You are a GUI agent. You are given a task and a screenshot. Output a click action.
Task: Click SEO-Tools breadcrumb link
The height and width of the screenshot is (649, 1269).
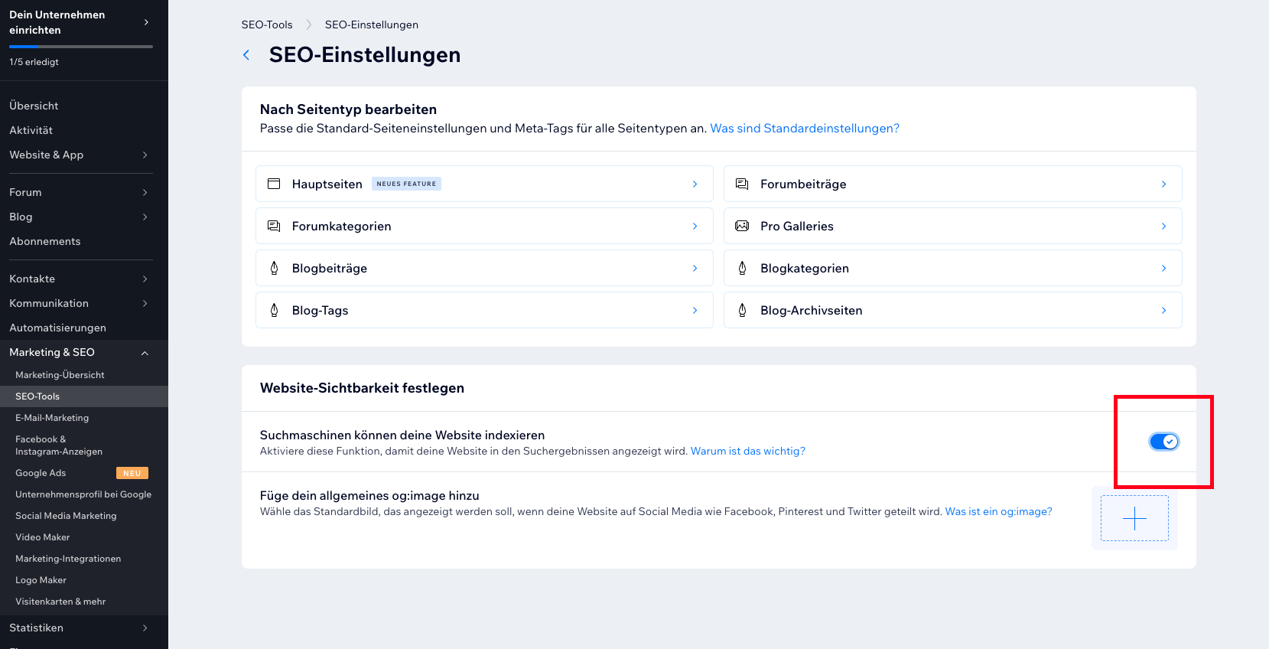(x=267, y=24)
